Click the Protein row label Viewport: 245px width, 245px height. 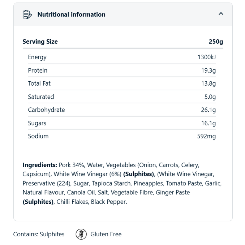pos(38,70)
